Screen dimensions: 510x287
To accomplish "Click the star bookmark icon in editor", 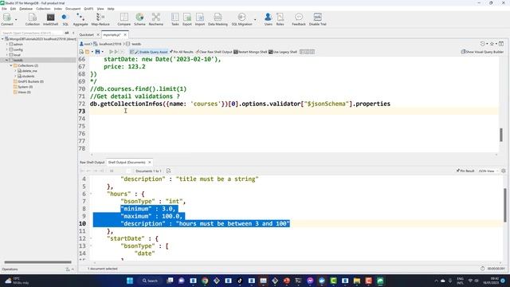I will tap(492, 44).
